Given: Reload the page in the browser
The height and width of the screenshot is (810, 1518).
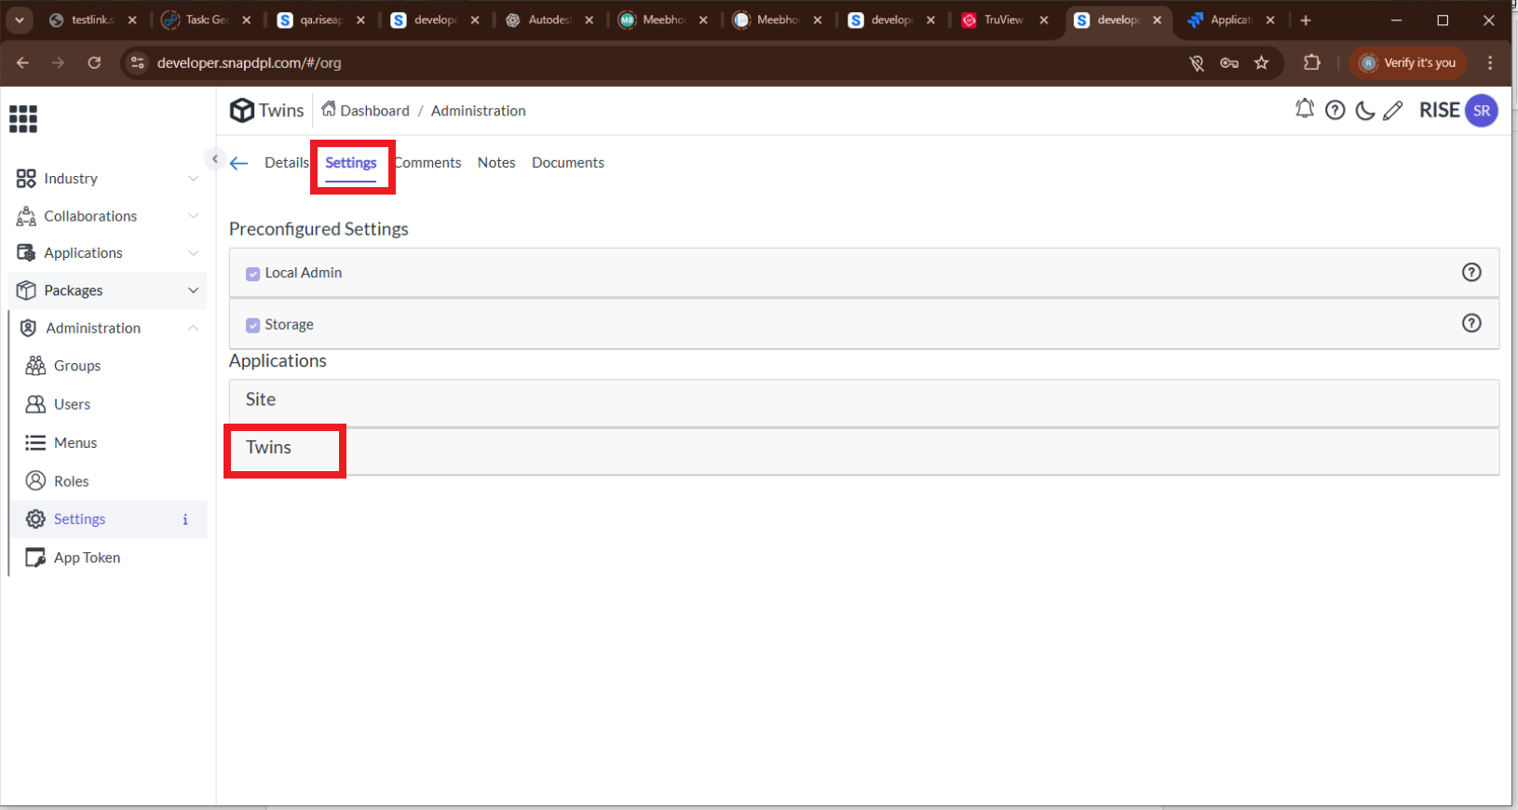Looking at the screenshot, I should pyautogui.click(x=94, y=62).
